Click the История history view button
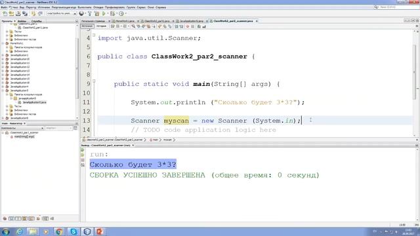Image resolution: width=420 pixels, height=236 pixels. [101, 26]
